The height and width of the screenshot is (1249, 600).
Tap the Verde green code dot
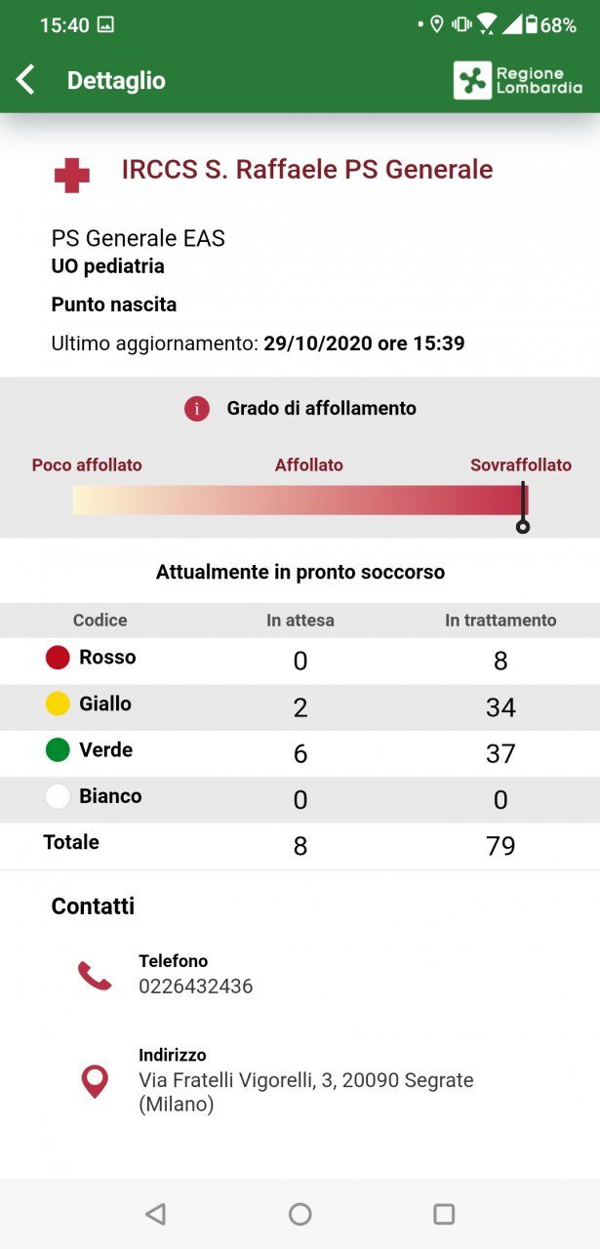[58, 750]
